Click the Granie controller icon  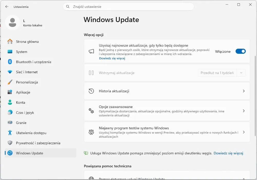pos(10,122)
